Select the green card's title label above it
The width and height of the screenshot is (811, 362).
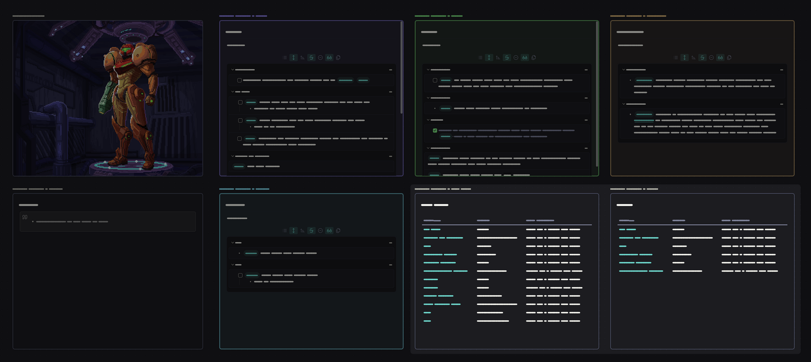[x=438, y=16]
